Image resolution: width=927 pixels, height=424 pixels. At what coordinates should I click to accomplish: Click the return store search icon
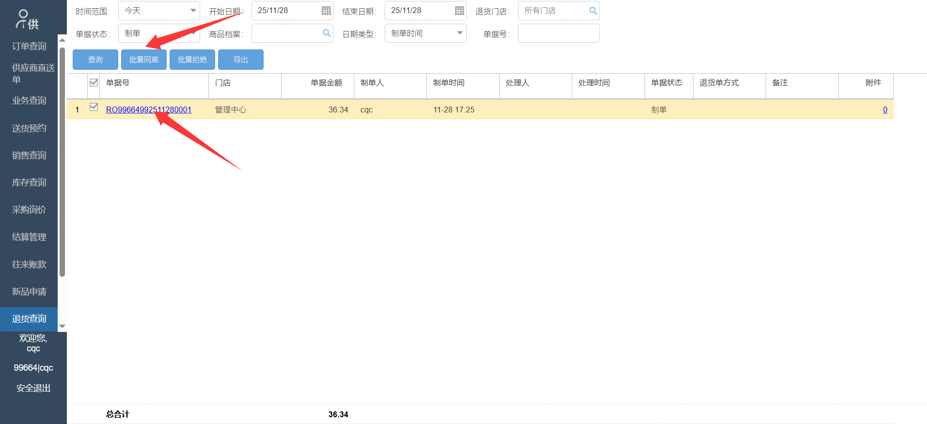pos(593,11)
